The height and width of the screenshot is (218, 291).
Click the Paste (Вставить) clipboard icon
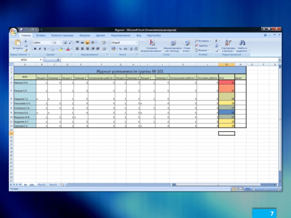[17, 43]
